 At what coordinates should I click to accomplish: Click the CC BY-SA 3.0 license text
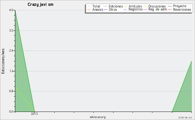pyautogui.click(x=185, y=118)
